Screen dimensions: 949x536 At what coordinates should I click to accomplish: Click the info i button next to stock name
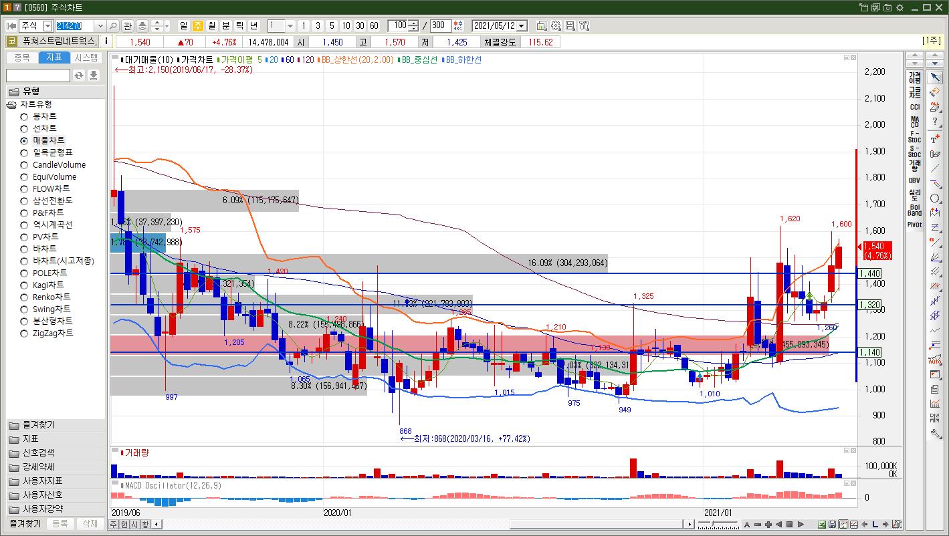tap(106, 41)
